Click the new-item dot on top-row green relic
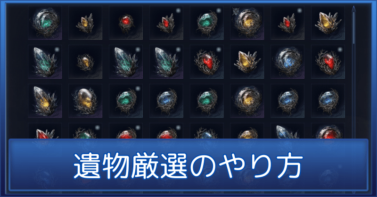The height and width of the screenshot is (197, 377). (x=219, y=10)
